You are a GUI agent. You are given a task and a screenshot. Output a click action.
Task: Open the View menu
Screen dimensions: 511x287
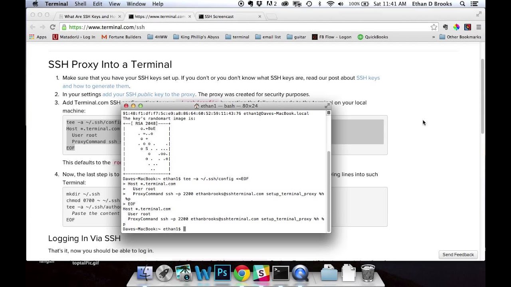click(x=114, y=4)
